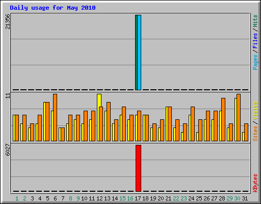The height and width of the screenshot is (204, 261).
Task: Click the orange sites bar for day 24
Action: click(193, 124)
